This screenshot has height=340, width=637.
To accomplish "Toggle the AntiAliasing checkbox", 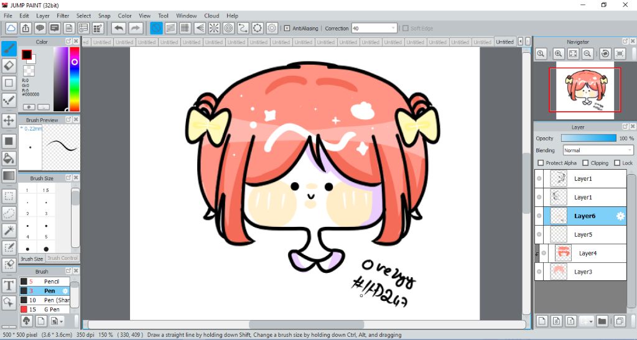I will pos(287,29).
